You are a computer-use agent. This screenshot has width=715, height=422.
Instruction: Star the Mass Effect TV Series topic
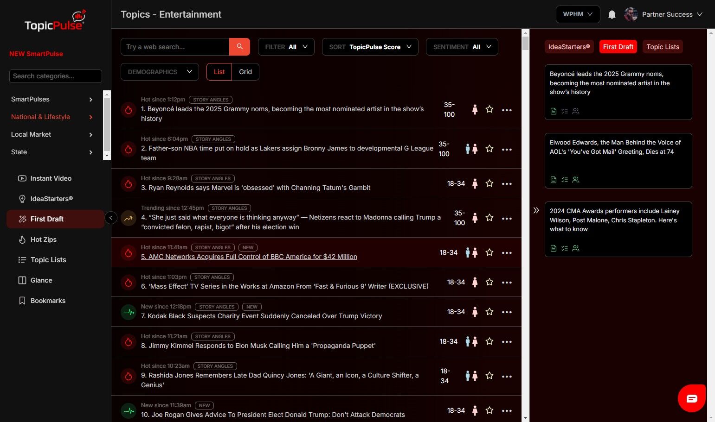[x=490, y=282]
